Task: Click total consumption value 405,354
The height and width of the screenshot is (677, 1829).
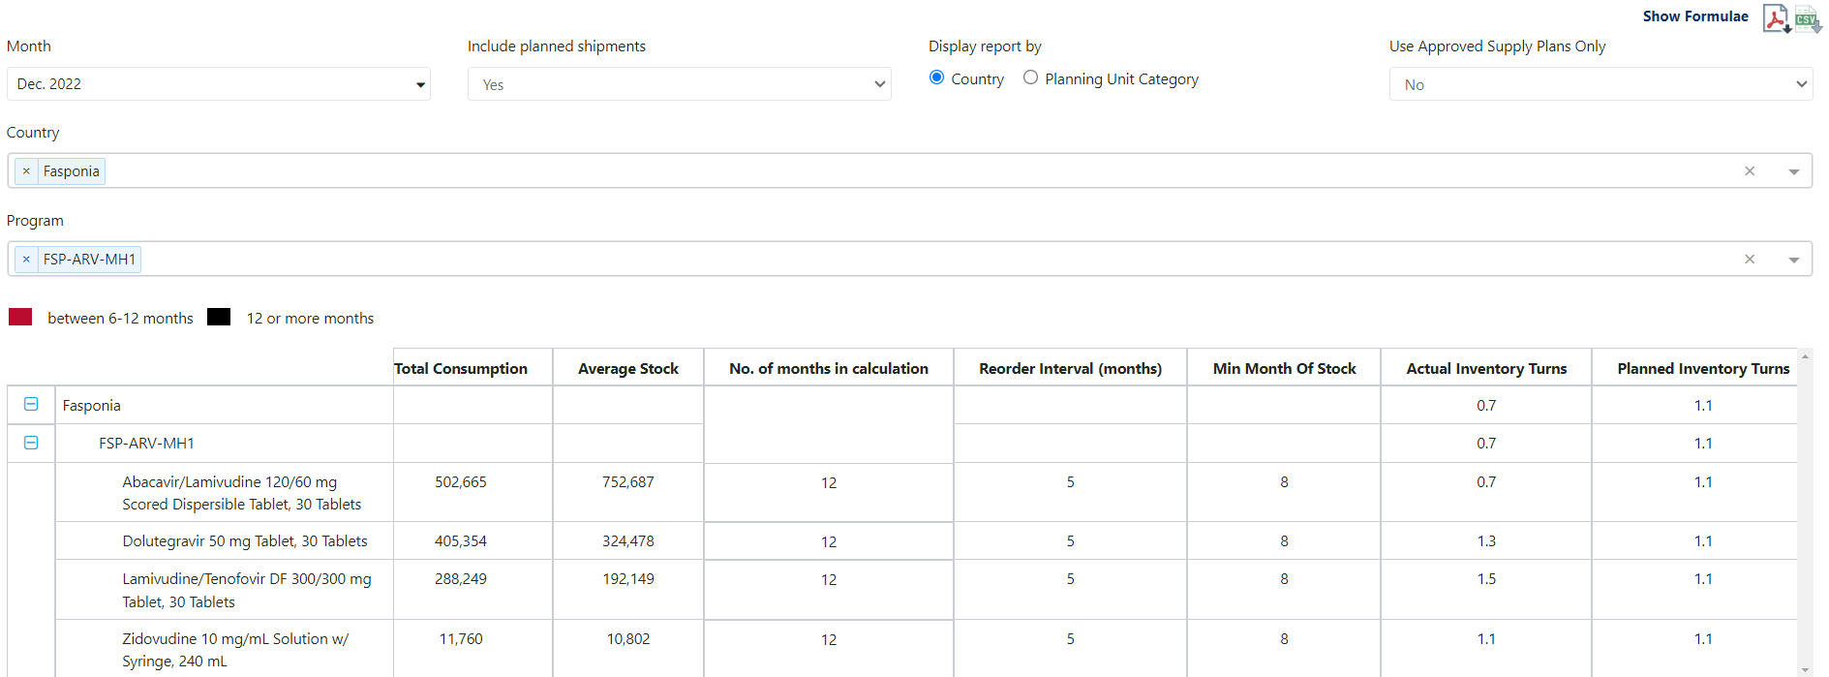Action: [461, 541]
